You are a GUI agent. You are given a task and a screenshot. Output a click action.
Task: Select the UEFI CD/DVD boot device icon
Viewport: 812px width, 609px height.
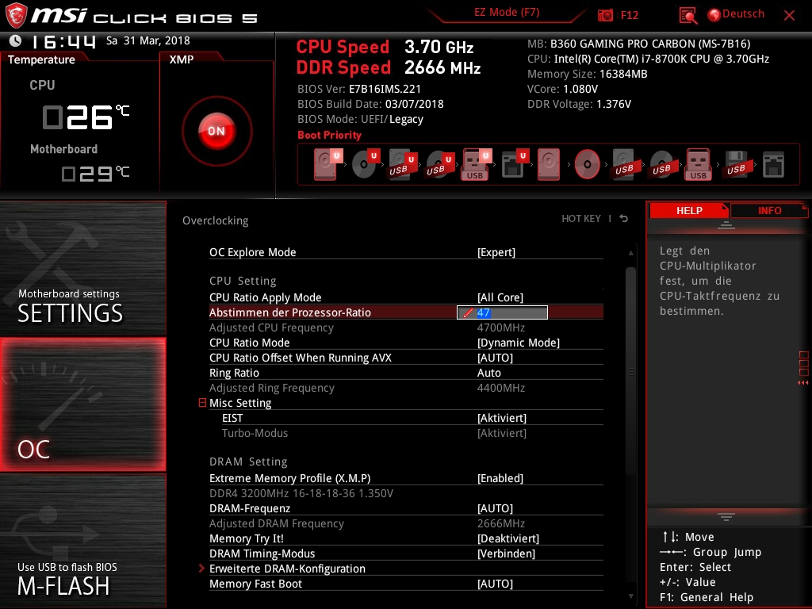coord(366,164)
